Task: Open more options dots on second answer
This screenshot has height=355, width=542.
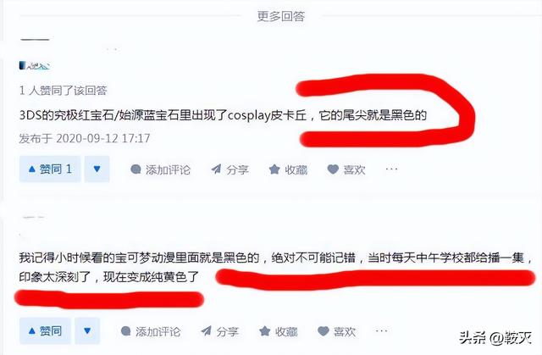Action: (x=382, y=330)
